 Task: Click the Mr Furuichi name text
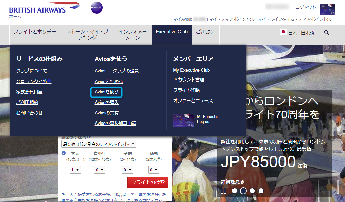point(207,116)
